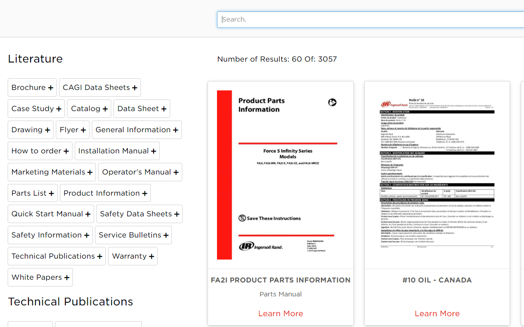The width and height of the screenshot is (524, 327).
Task: Filter by Safety Data Sheets
Action: click(x=140, y=214)
